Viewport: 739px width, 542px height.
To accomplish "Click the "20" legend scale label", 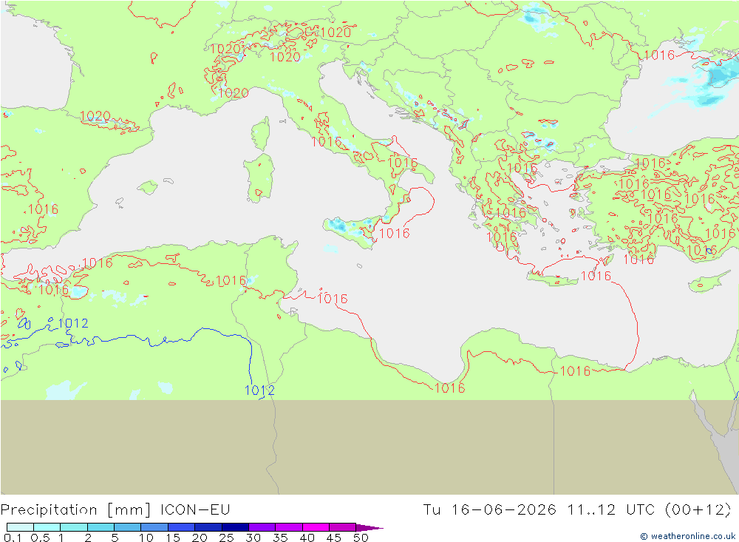I will (200, 538).
